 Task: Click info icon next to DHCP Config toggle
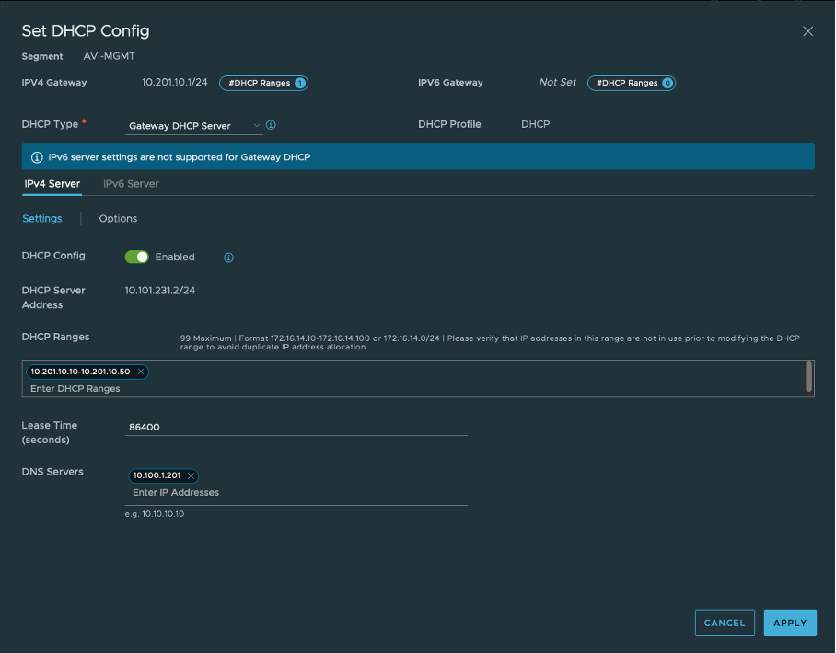228,258
